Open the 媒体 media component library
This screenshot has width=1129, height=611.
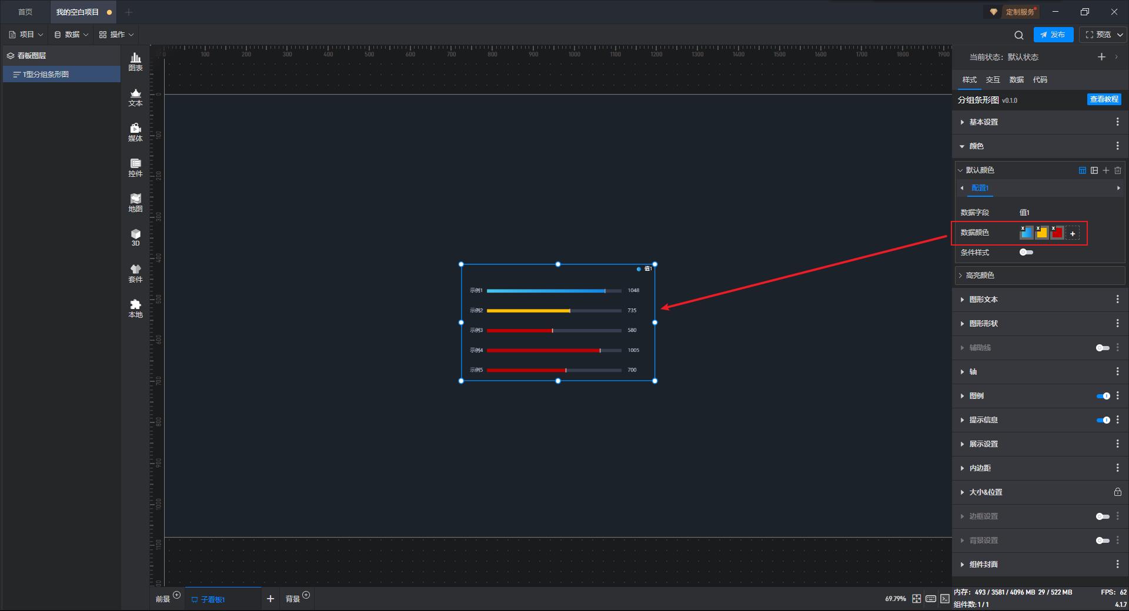click(135, 132)
